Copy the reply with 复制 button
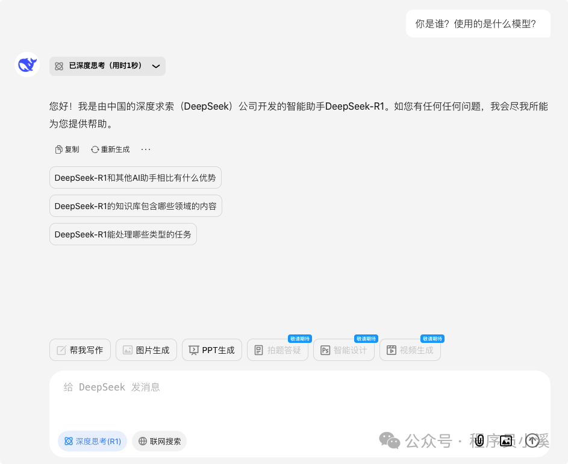 [x=67, y=149]
